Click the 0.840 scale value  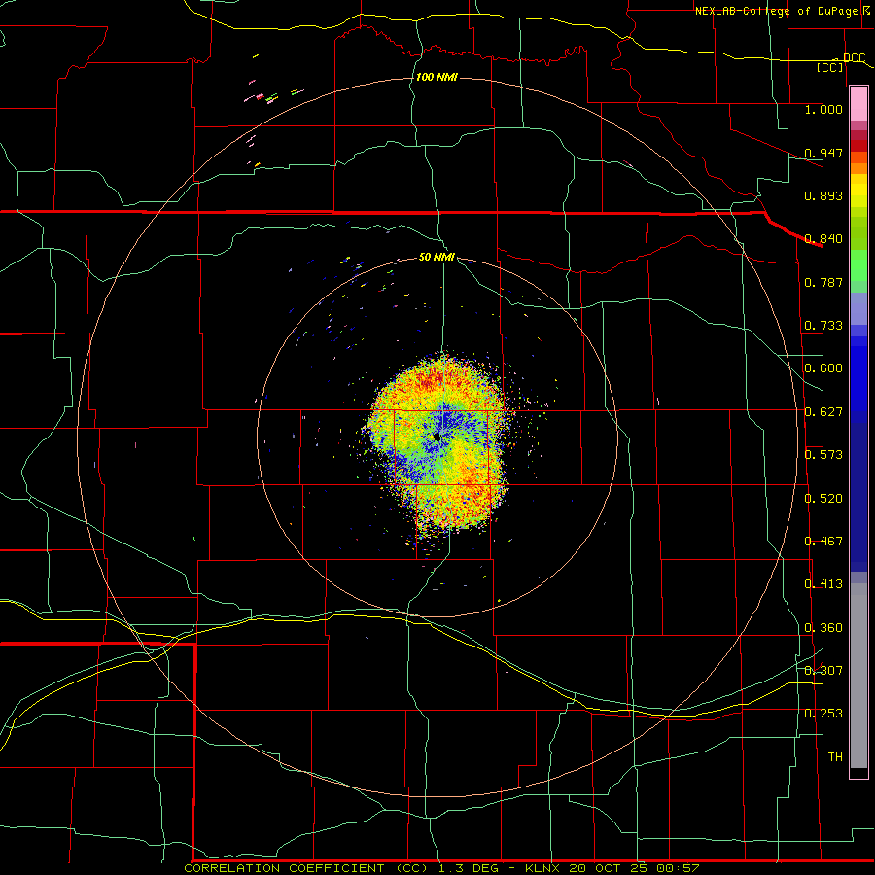tap(823, 239)
